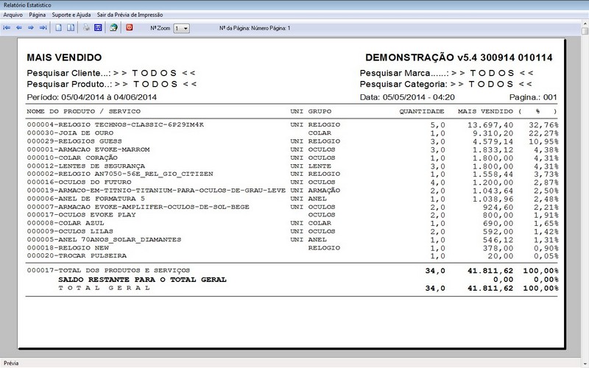
Task: Open the Suporte e Ajuda menu
Action: pyautogui.click(x=71, y=15)
